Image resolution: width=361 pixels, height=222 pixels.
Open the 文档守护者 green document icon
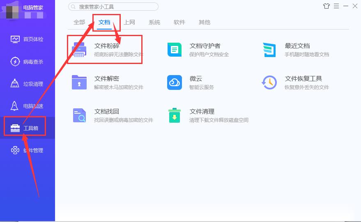[x=175, y=50]
